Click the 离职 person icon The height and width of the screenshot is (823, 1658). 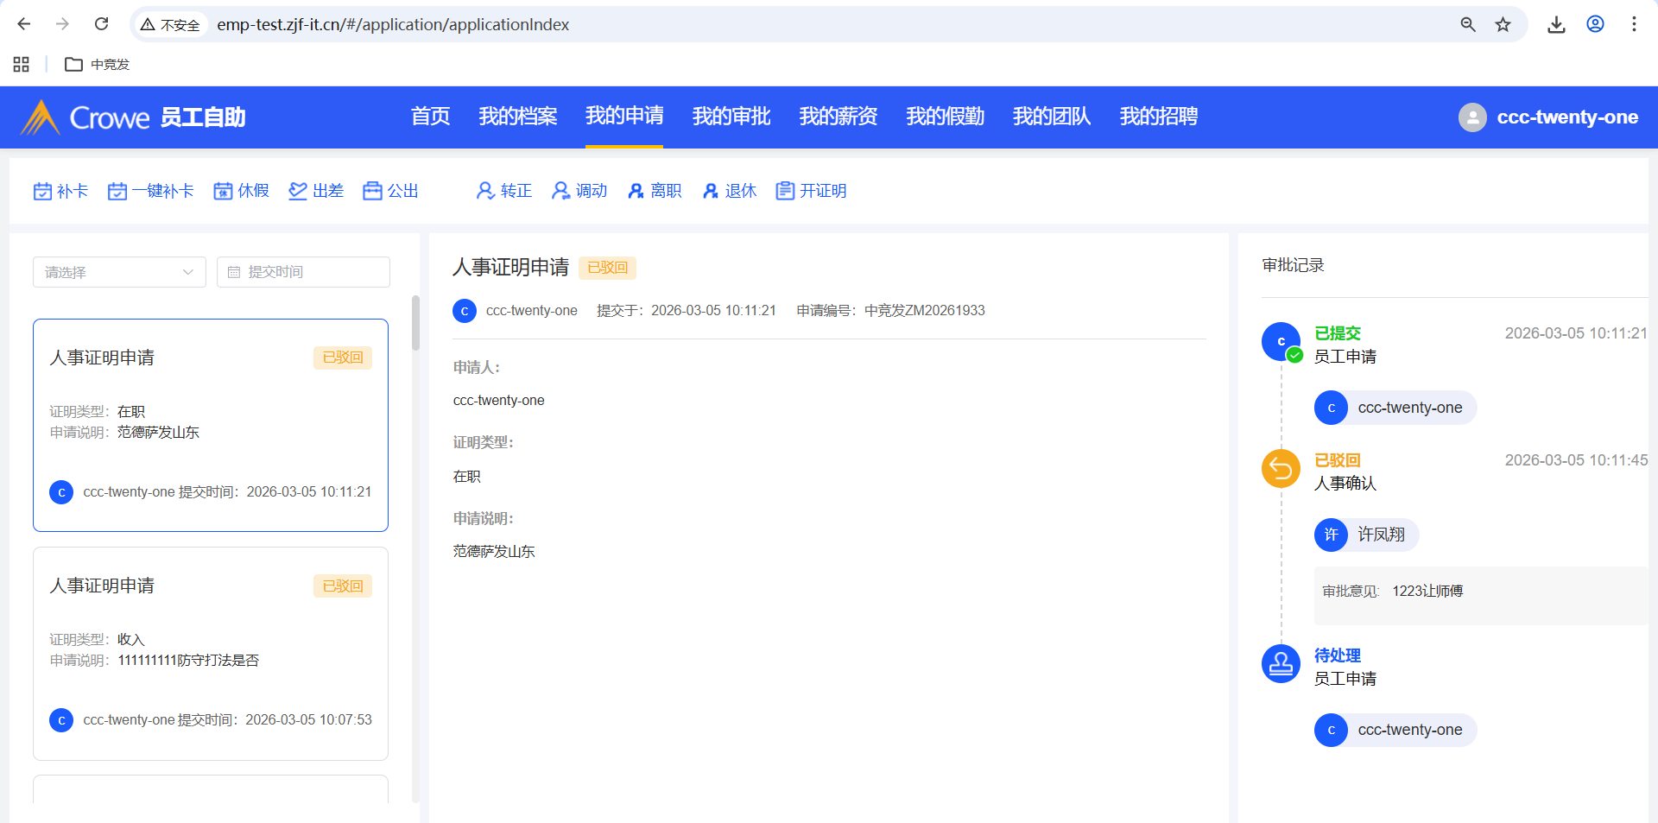[x=636, y=191]
